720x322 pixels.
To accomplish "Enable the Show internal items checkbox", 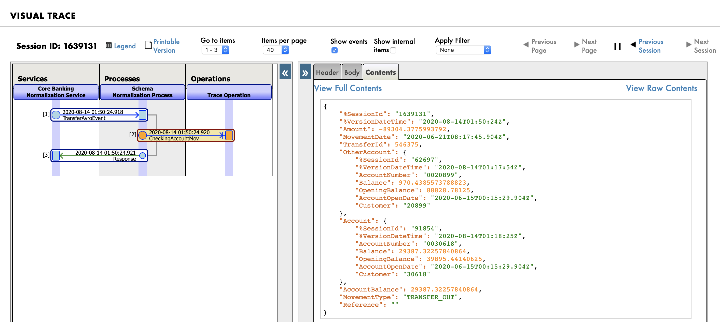I will (x=393, y=51).
